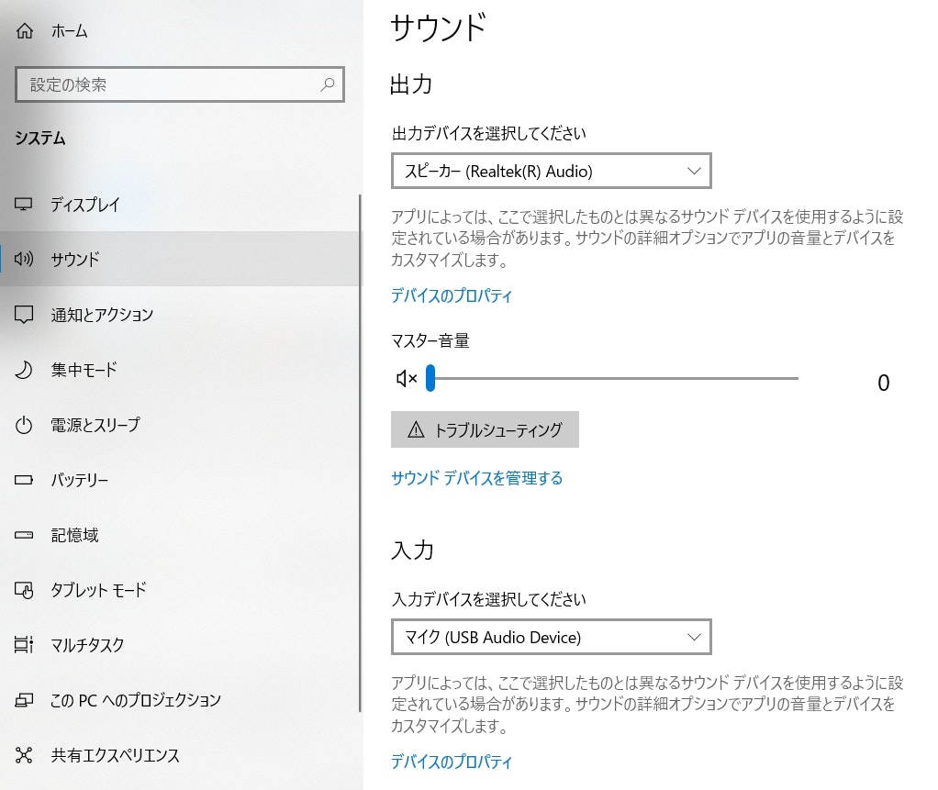Click the sidebar vertical scrollbar

pos(360,452)
